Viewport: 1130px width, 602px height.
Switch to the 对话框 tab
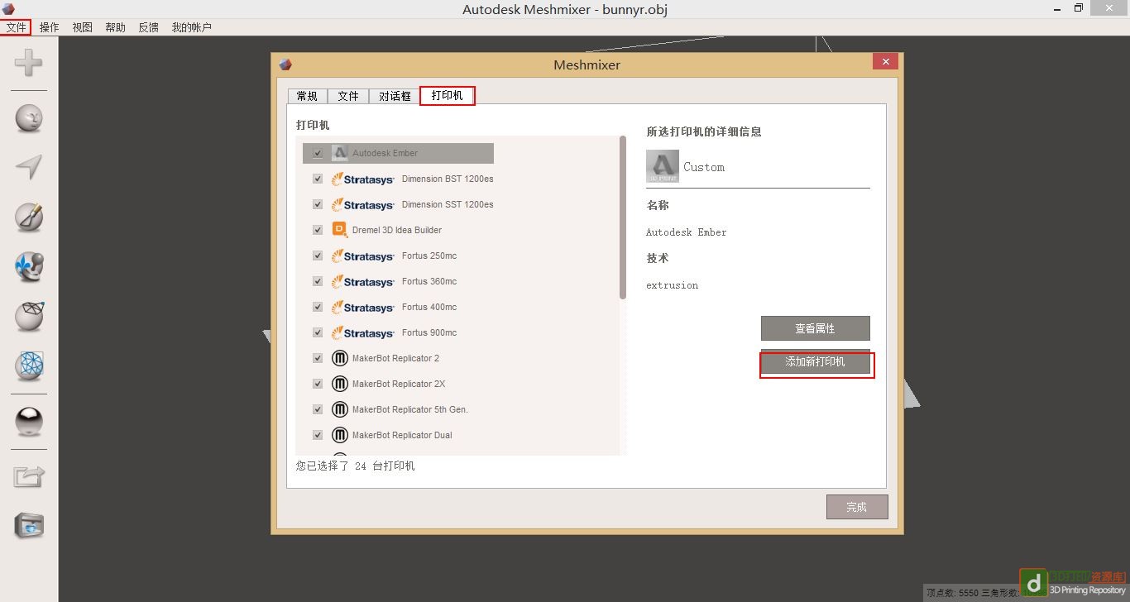coord(395,96)
